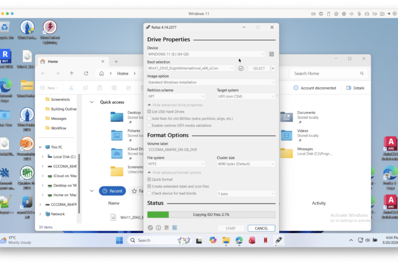Image resolution: width=398 pixels, height=265 pixels.
Task: Click the search magnifier in Search Home box
Action: (x=362, y=73)
